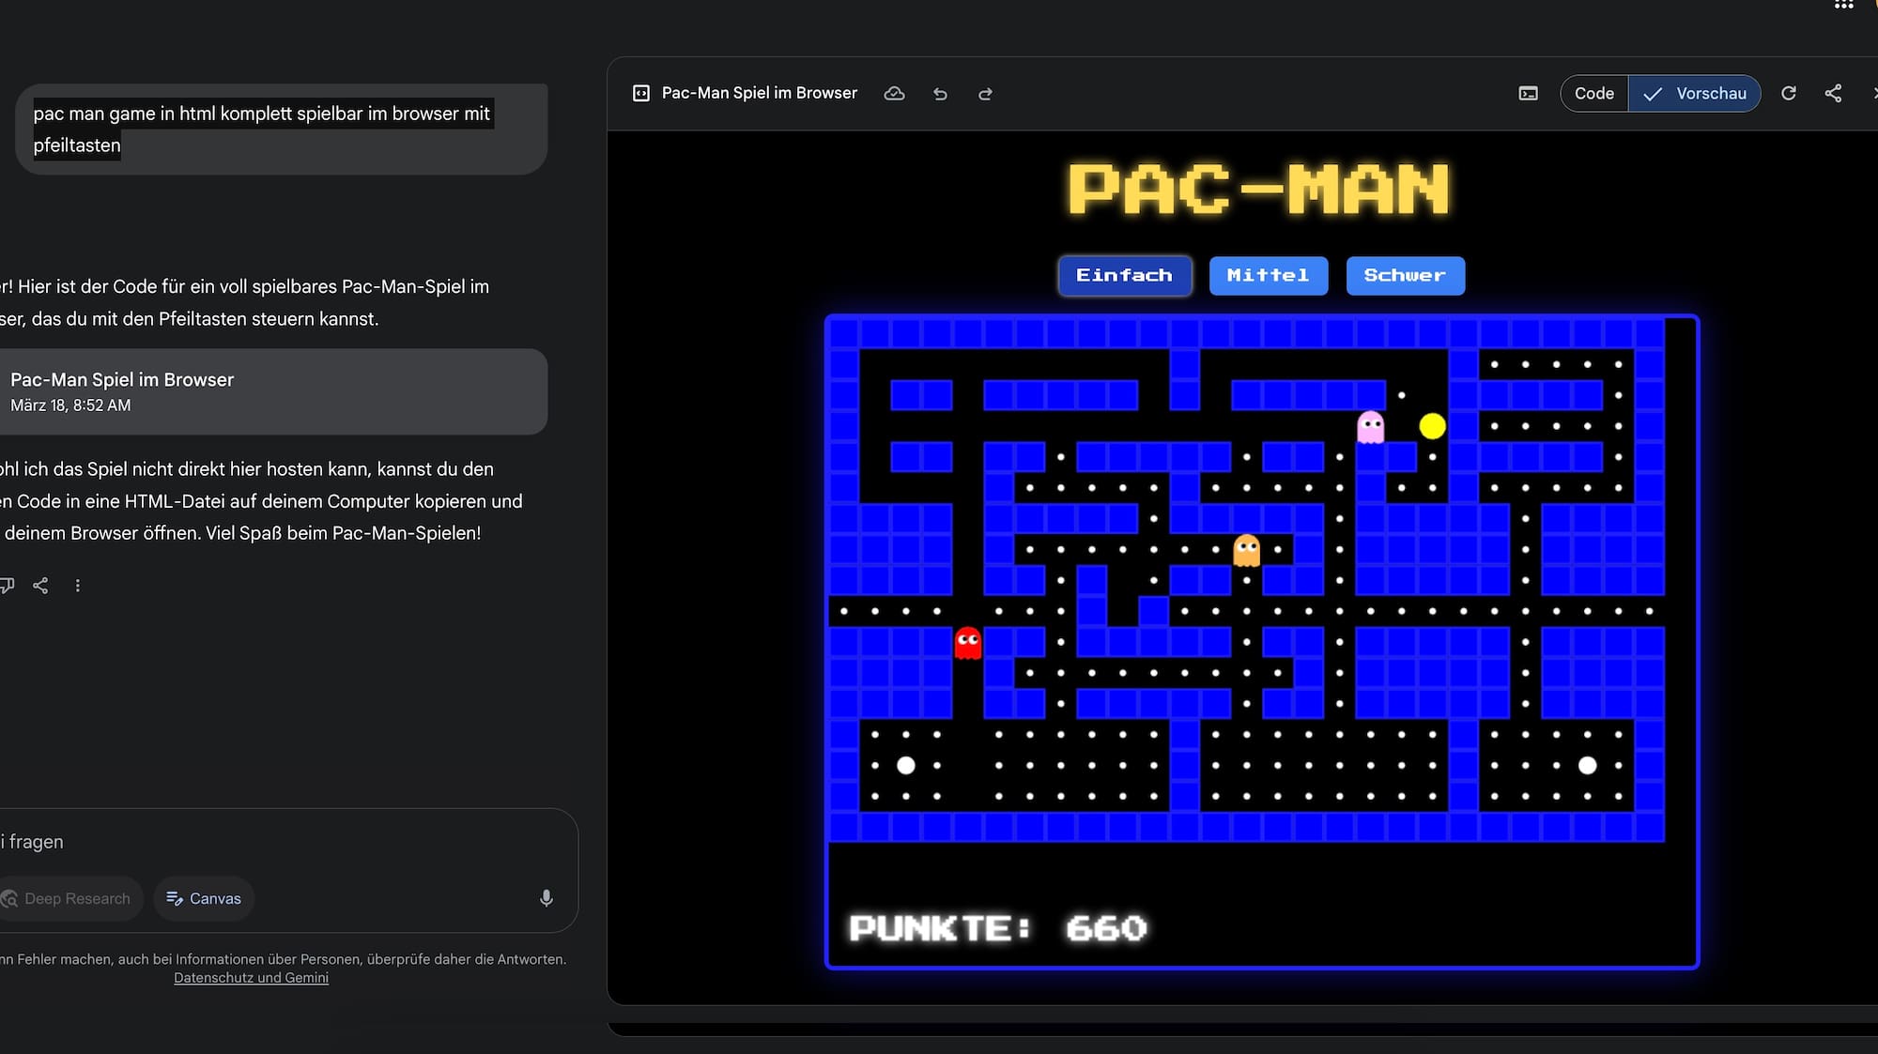Click the red ghost

968,643
